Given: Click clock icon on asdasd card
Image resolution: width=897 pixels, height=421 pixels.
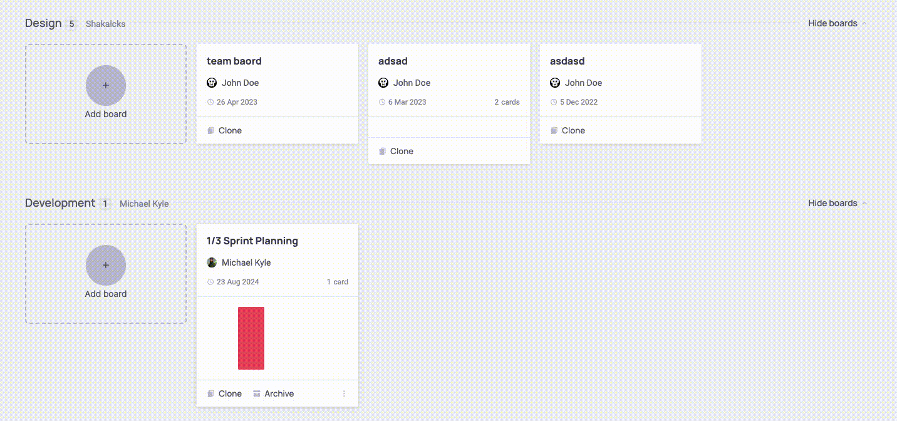Looking at the screenshot, I should (x=554, y=102).
